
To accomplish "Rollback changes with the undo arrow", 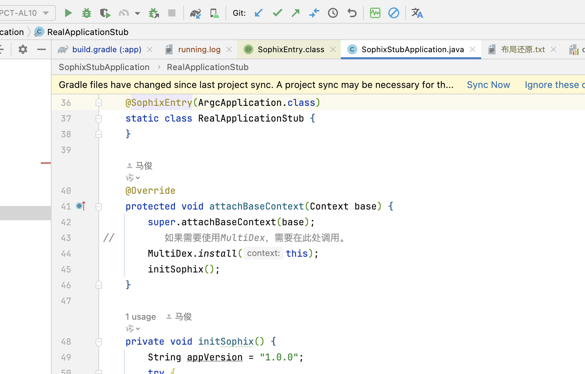I will pyautogui.click(x=352, y=13).
